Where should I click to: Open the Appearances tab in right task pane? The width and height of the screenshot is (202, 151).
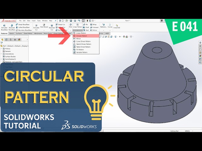200,56
